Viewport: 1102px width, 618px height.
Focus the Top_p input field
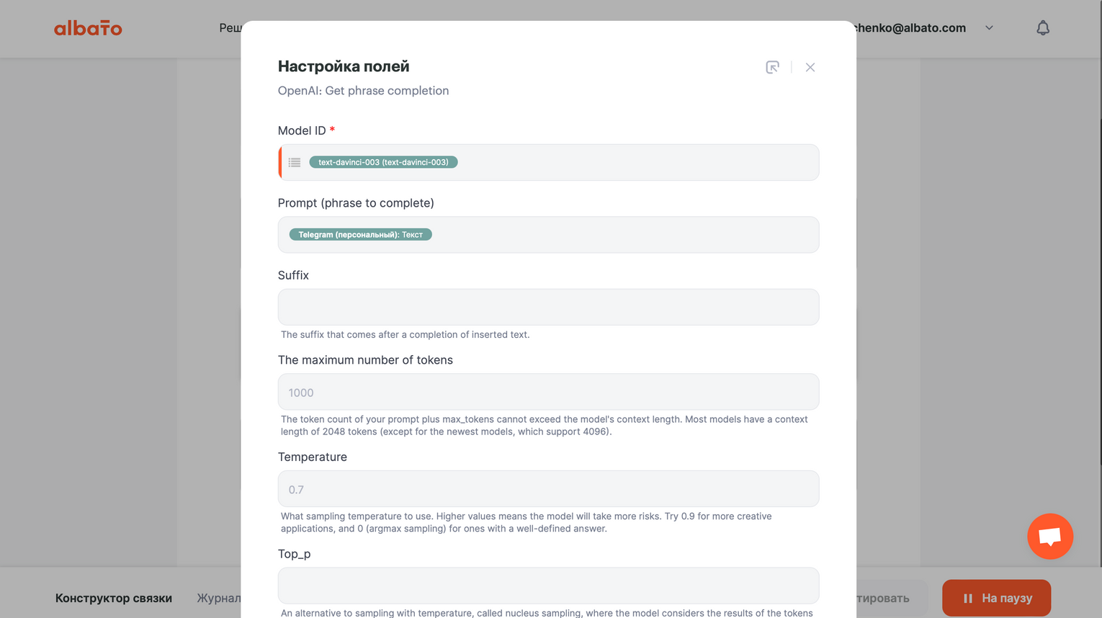(548, 586)
